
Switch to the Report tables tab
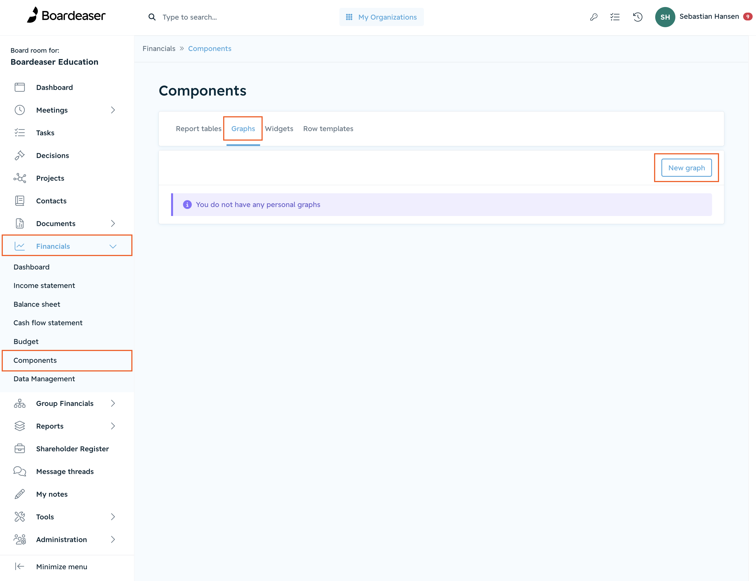click(x=199, y=129)
